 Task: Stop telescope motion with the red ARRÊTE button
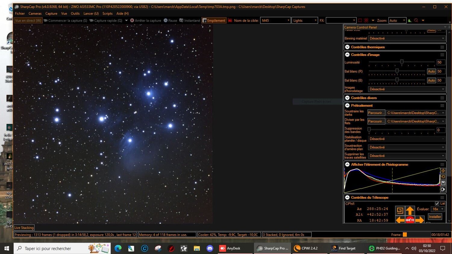coord(410,220)
